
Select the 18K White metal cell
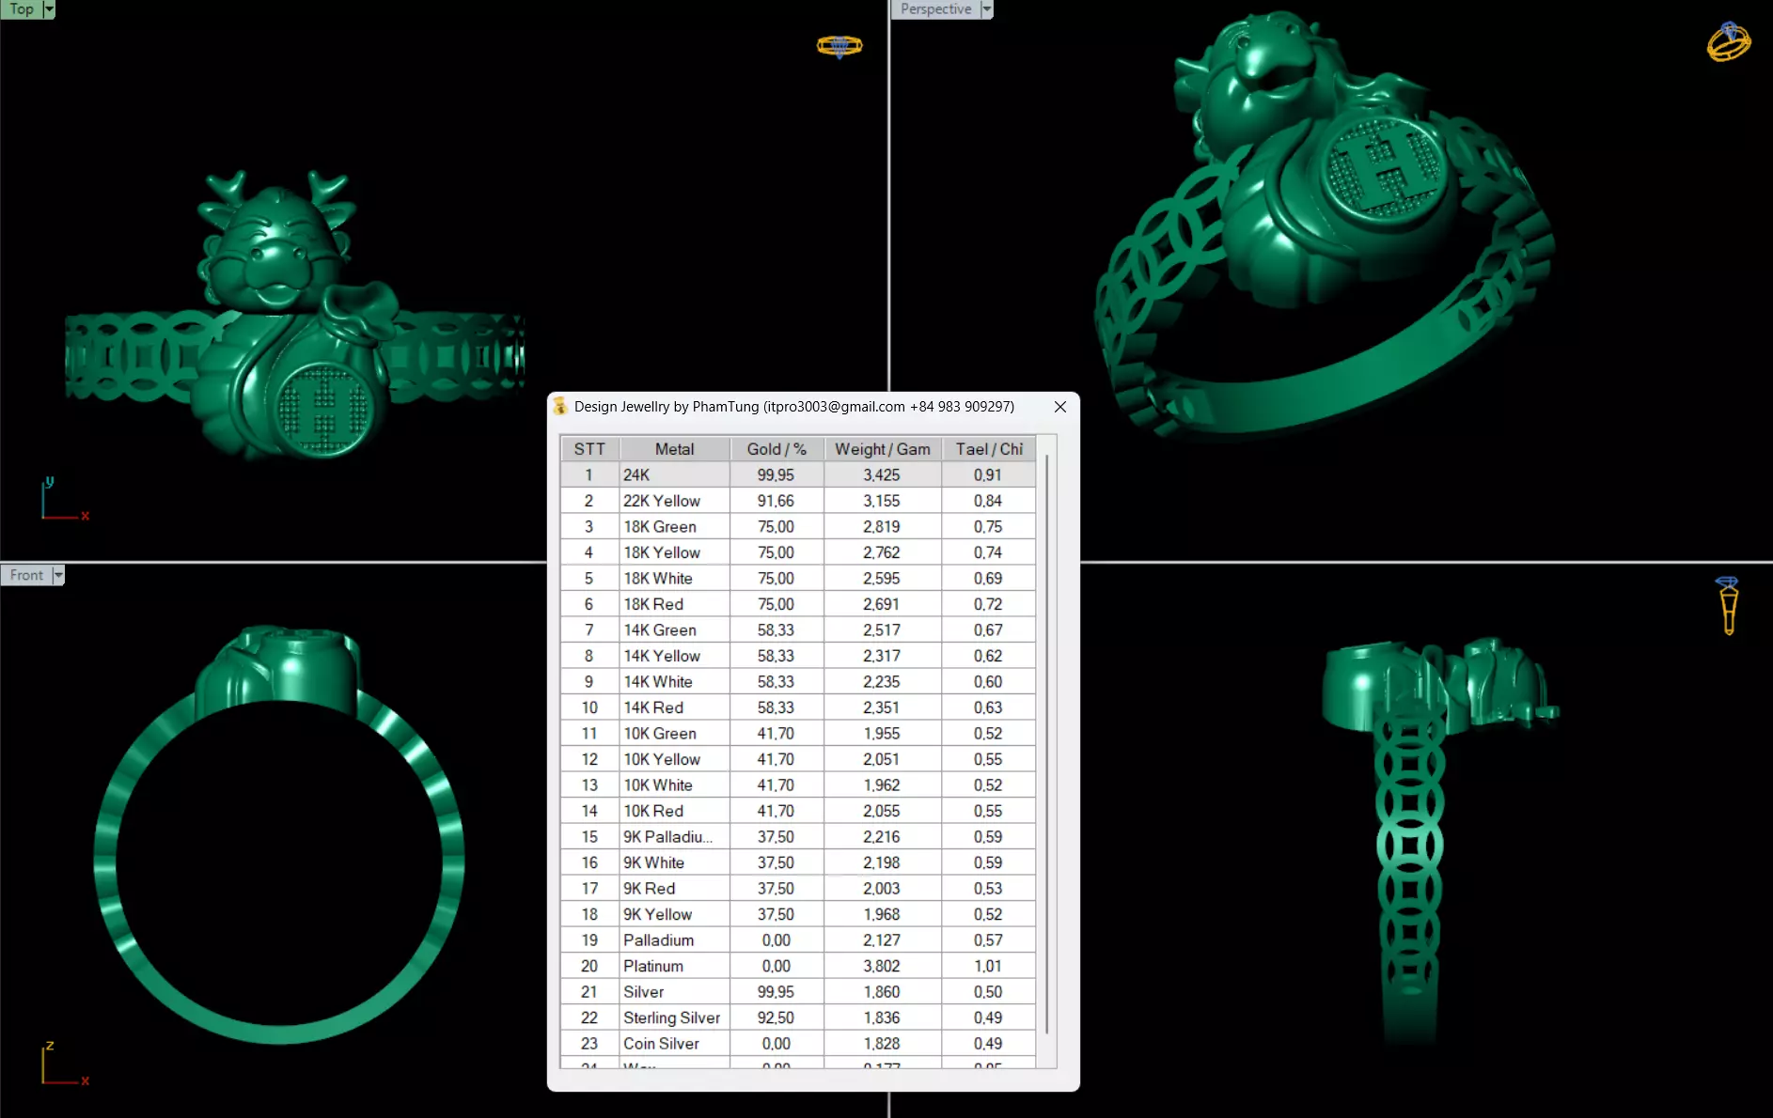[x=674, y=579]
